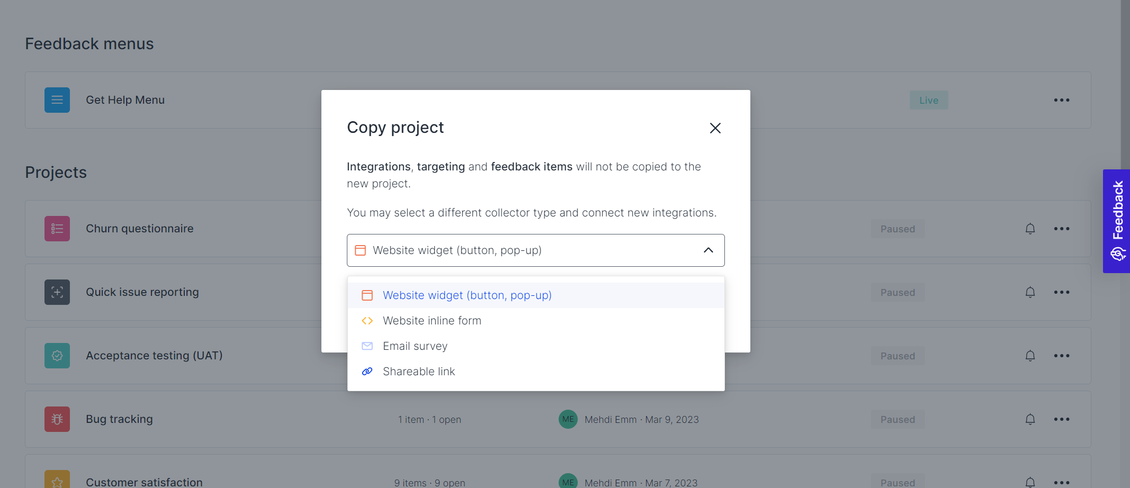This screenshot has height=488, width=1130.
Task: Open Quick issue reporting more options
Action: (1061, 292)
